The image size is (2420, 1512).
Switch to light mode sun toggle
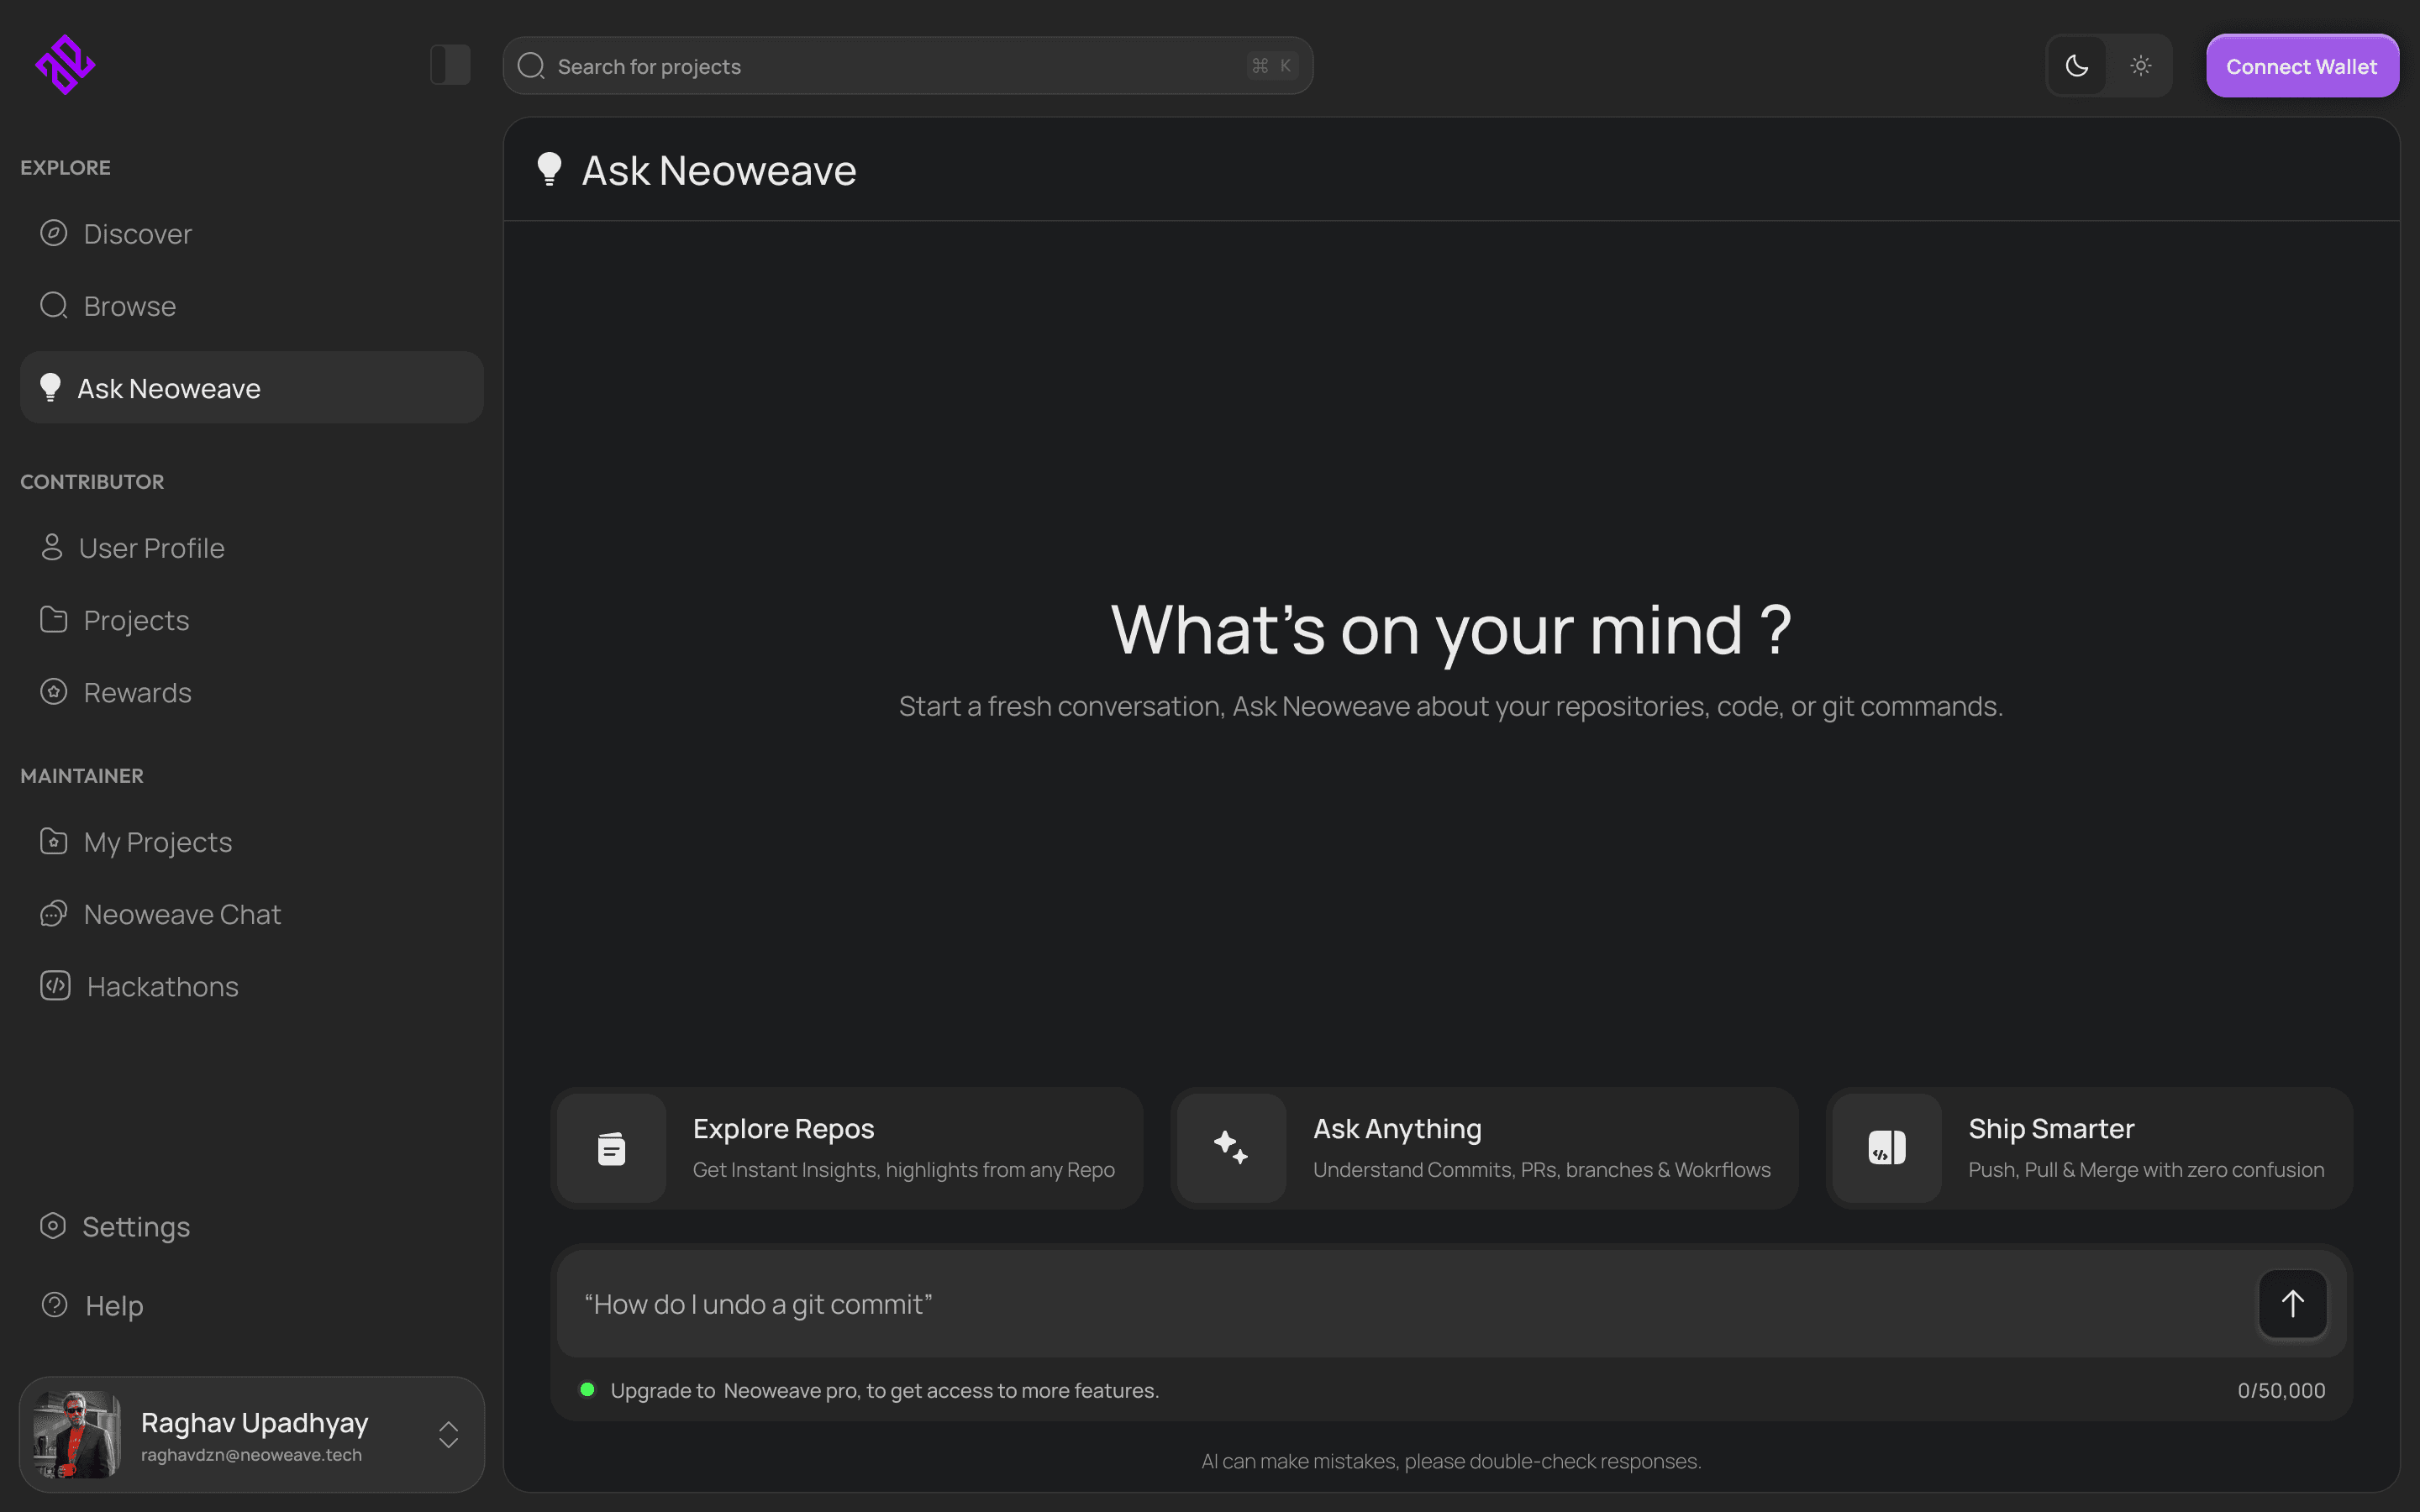2140,66
